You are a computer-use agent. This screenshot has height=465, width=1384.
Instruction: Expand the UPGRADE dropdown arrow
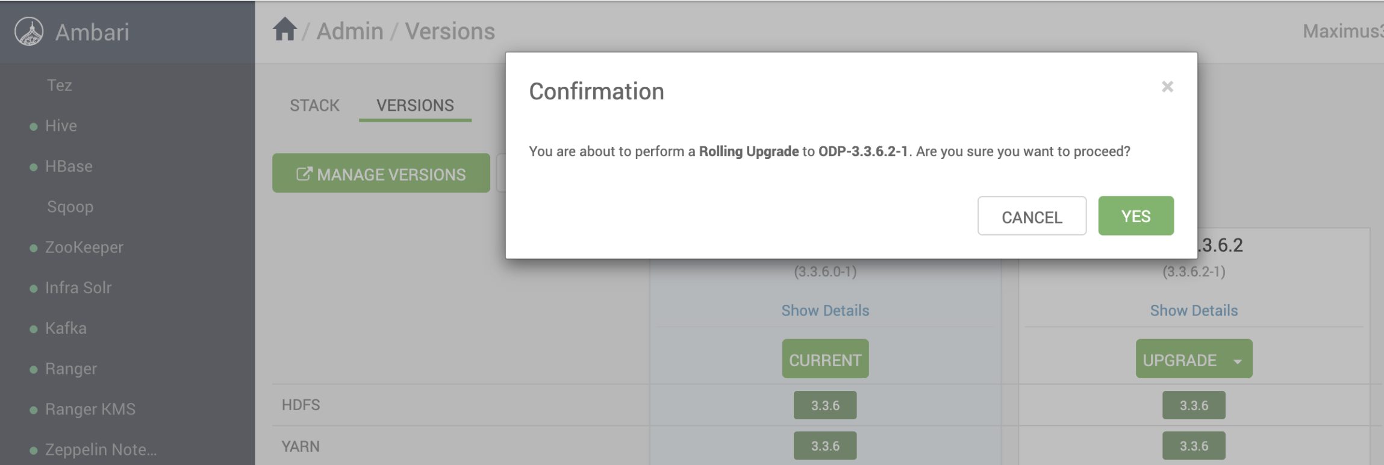coord(1237,361)
